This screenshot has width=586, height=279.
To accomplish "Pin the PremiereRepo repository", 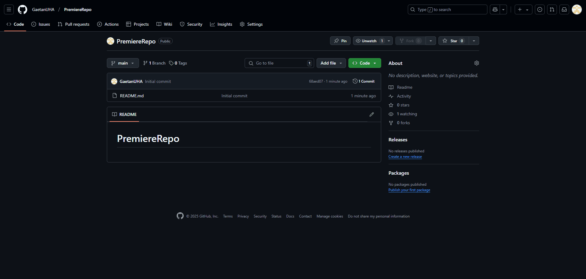I will pyautogui.click(x=340, y=41).
